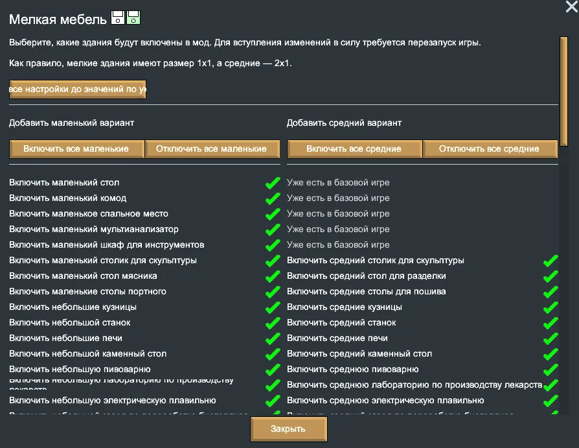The width and height of the screenshot is (579, 448).
Task: Toggle 'Включить маленький мультианализатор' checkmark
Action: coord(273,230)
